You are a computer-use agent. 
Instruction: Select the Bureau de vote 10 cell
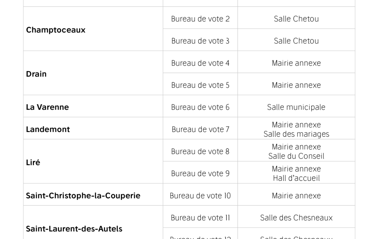click(200, 195)
